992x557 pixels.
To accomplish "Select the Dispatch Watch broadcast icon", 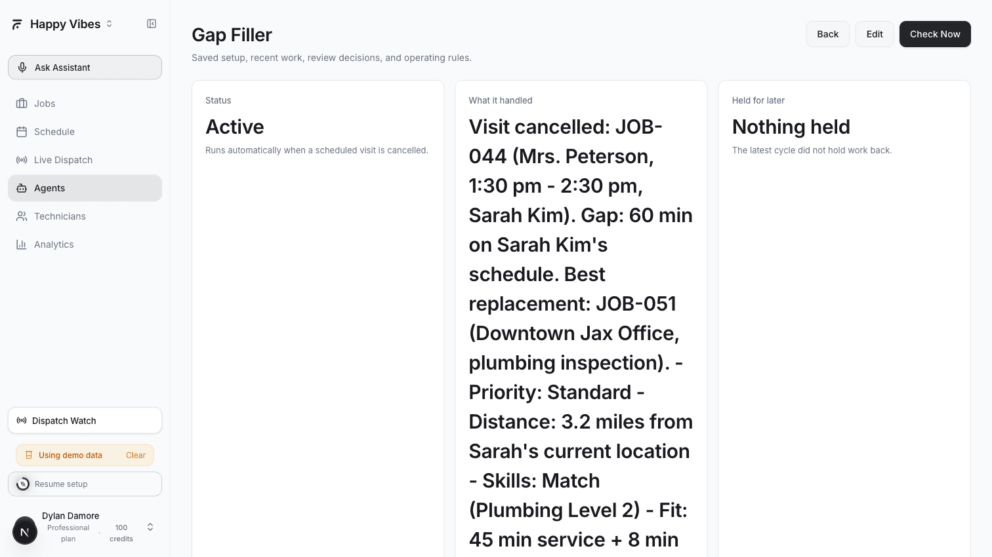I will click(22, 420).
